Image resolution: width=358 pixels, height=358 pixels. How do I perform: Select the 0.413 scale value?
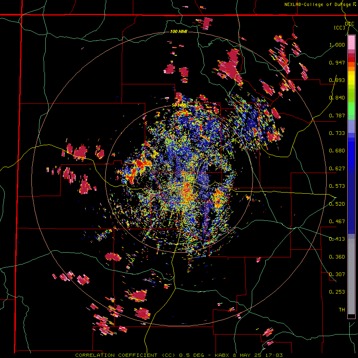pos(337,239)
